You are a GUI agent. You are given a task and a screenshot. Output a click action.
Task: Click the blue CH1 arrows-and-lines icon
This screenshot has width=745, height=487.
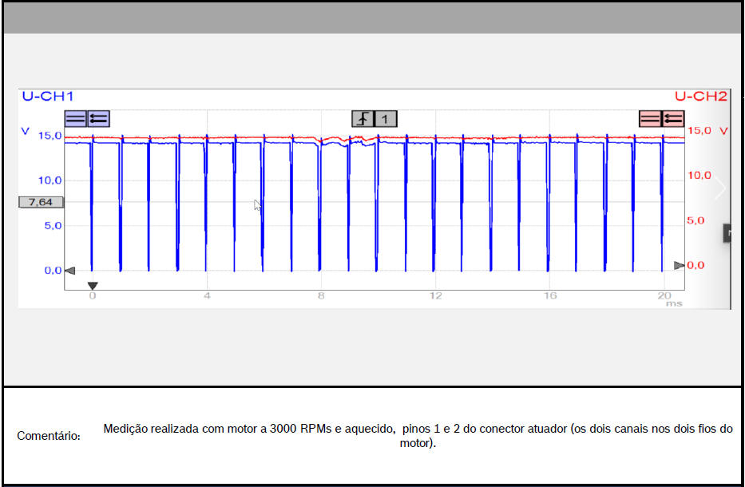tap(98, 119)
